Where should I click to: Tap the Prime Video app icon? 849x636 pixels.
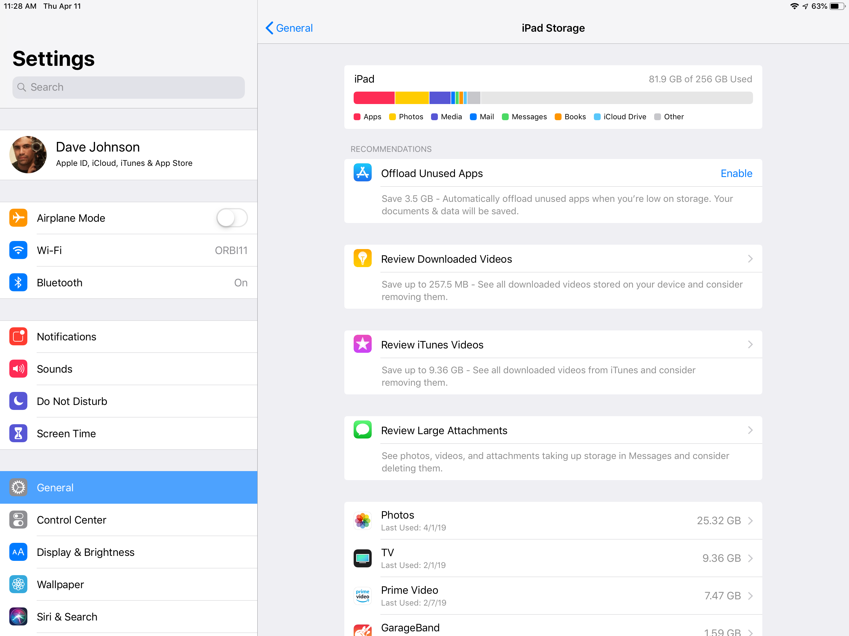pos(362,596)
